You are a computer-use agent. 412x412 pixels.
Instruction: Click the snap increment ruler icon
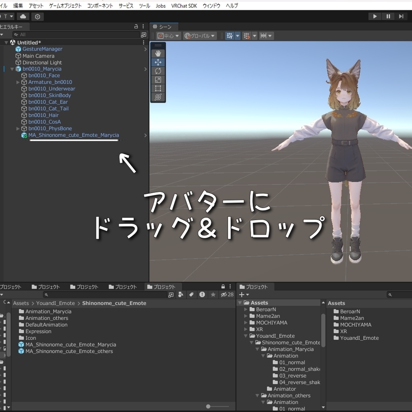(x=263, y=36)
